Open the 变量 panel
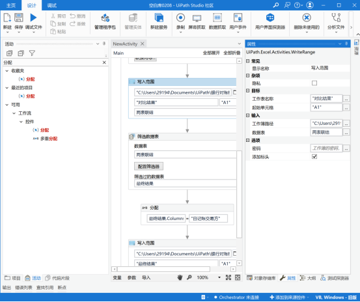This screenshot has height=302, width=360. (x=117, y=278)
